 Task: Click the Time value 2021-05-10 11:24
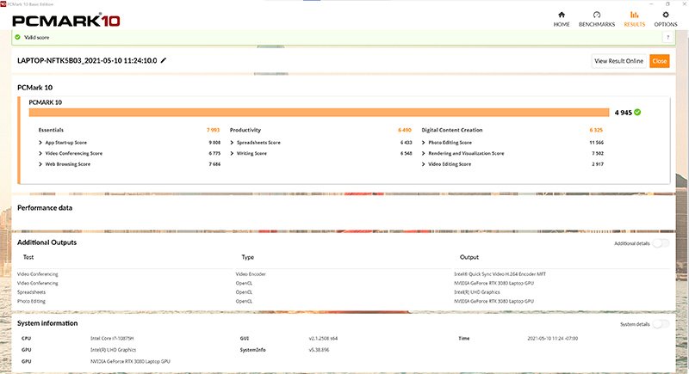coord(553,339)
